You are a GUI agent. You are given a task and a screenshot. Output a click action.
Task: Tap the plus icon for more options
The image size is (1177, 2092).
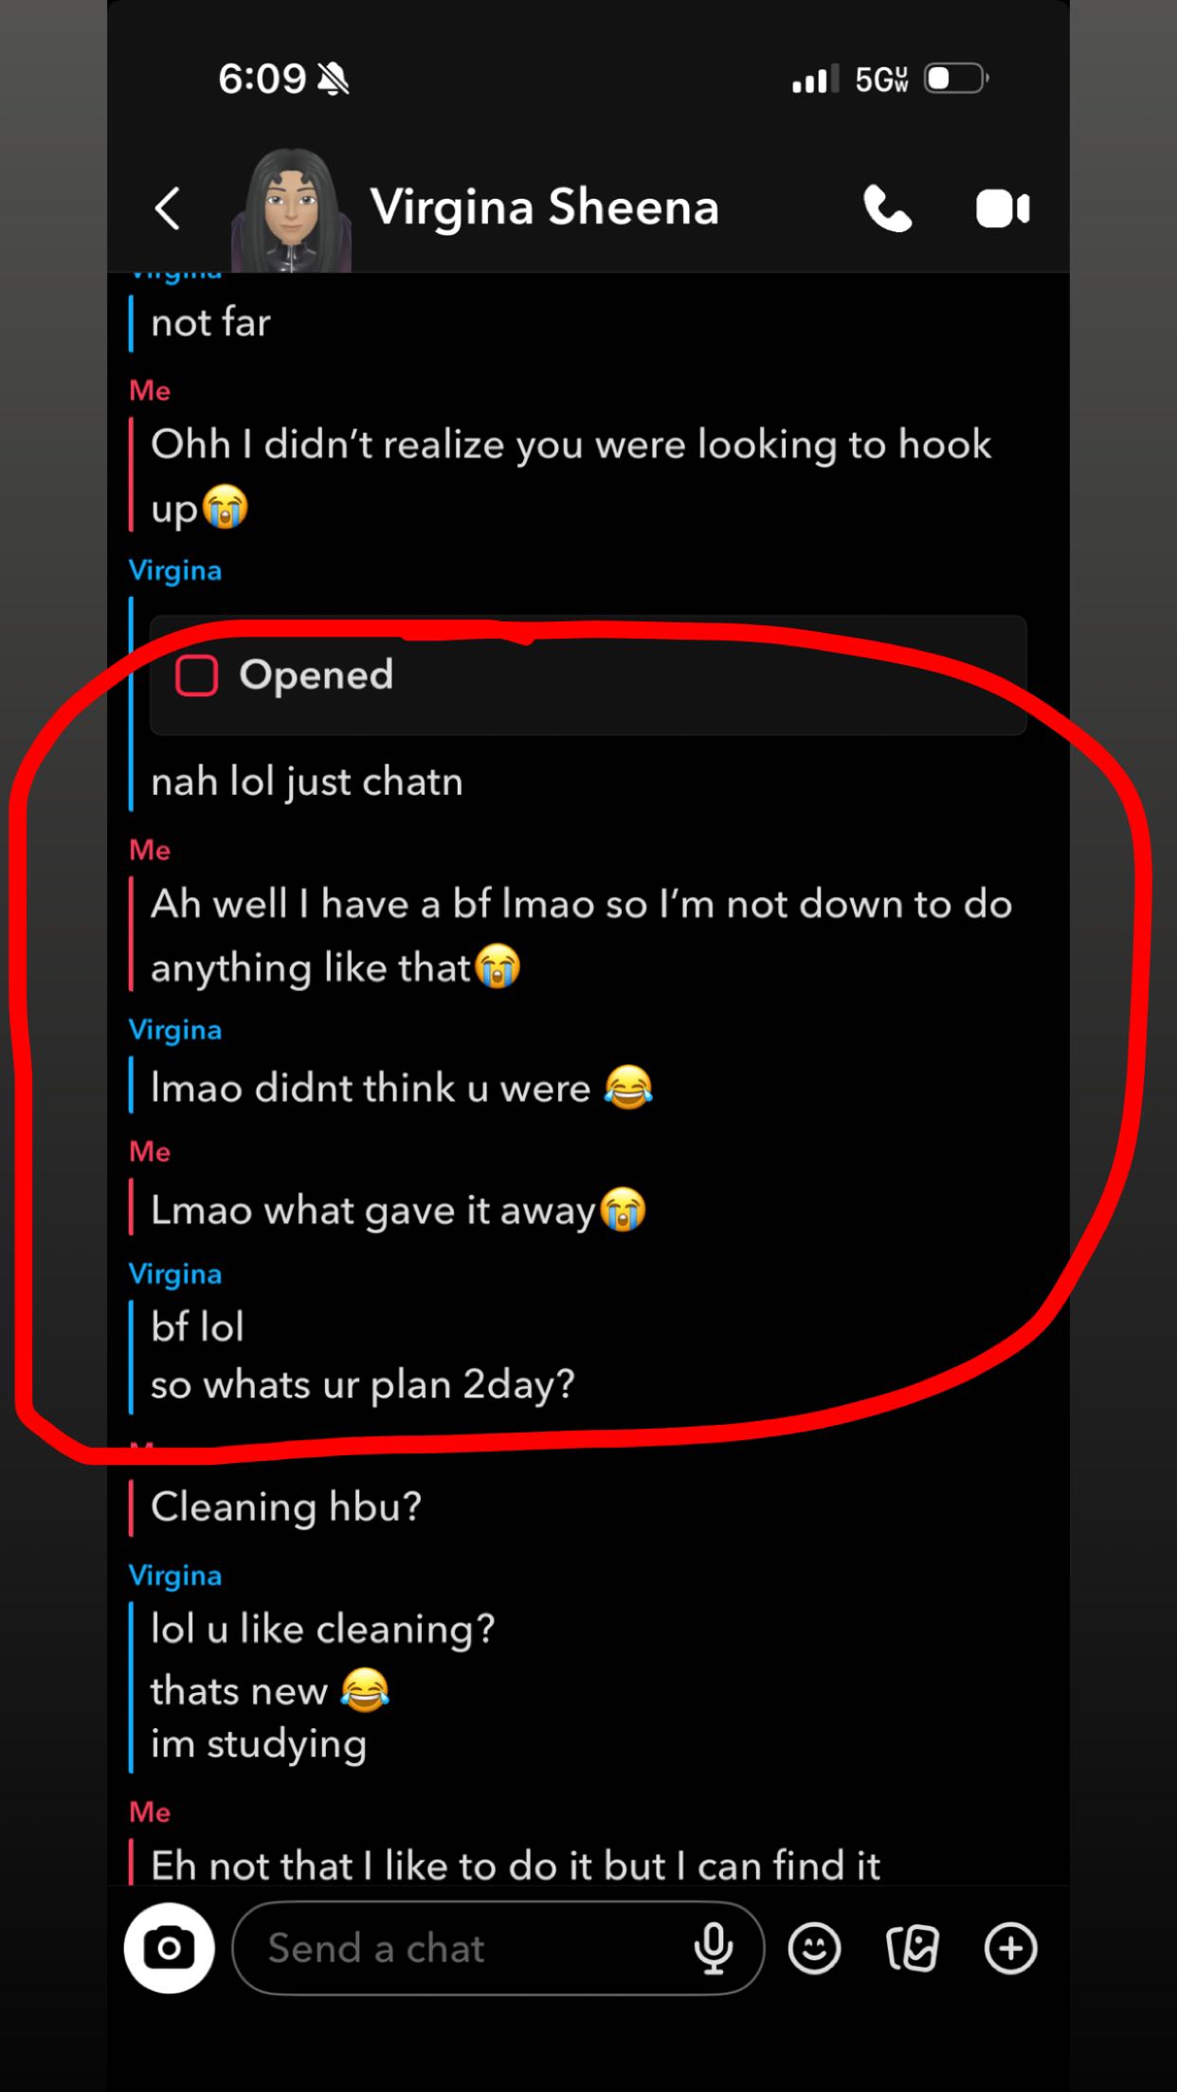coord(1010,1948)
